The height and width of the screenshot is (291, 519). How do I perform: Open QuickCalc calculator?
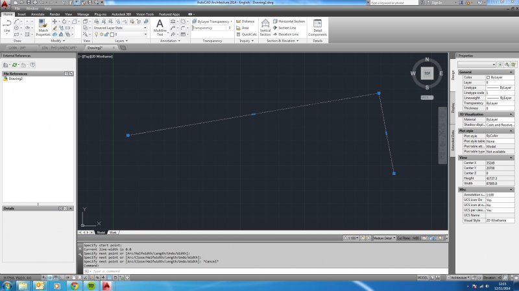tap(247, 34)
